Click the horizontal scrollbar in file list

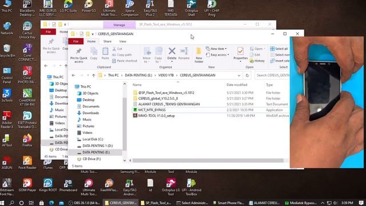click(x=208, y=160)
